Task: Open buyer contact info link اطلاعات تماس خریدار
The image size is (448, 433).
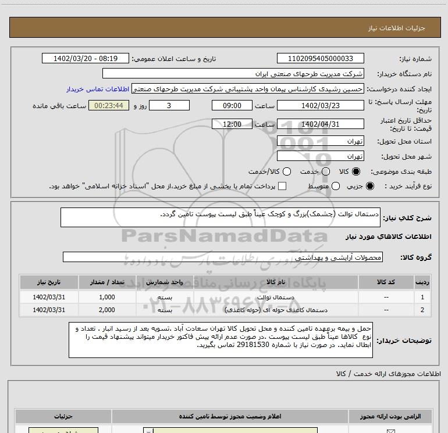Action: coord(98,89)
